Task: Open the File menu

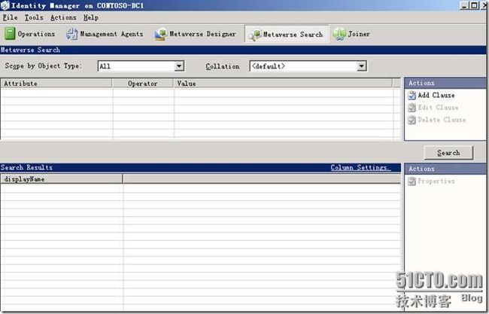Action: tap(10, 17)
